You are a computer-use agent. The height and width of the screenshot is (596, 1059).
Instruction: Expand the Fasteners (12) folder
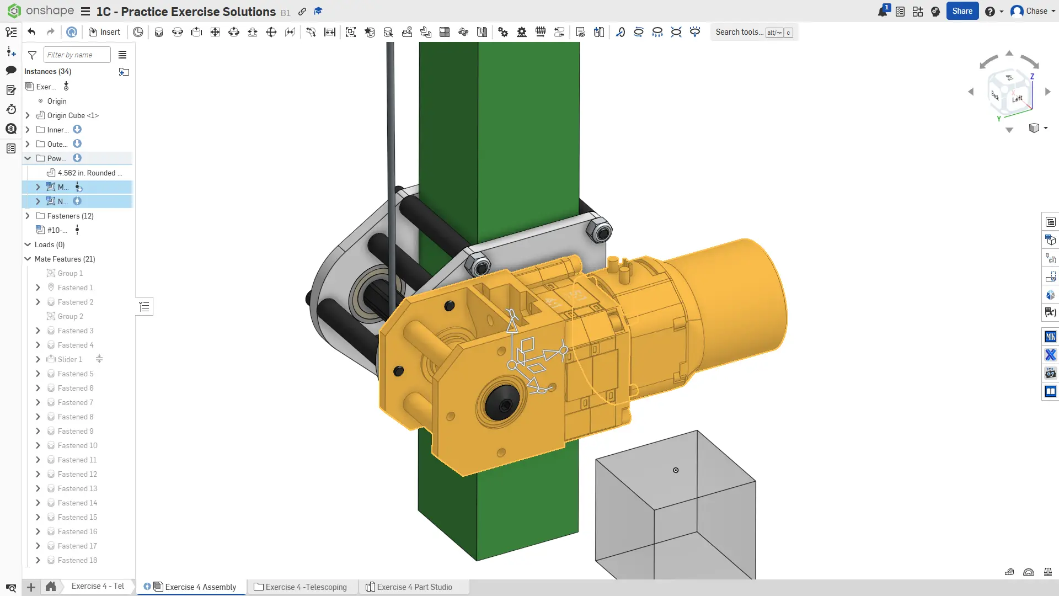click(x=28, y=216)
